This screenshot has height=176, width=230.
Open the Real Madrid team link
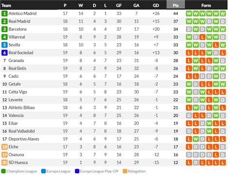19,21
